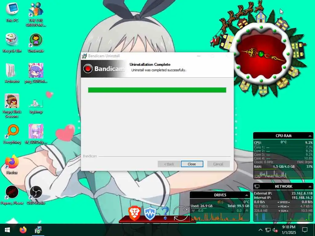Click the disabled Back button
This screenshot has width=315, height=236.
169,164
